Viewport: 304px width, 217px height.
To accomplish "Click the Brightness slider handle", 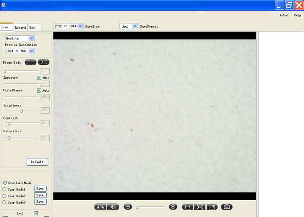I will pyautogui.click(x=21, y=111).
